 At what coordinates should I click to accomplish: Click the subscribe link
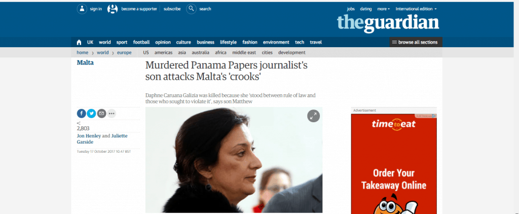172,9
